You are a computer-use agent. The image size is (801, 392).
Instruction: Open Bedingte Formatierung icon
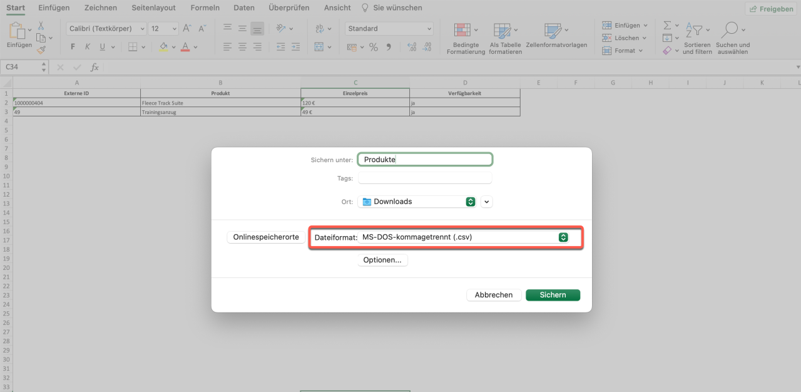(x=462, y=30)
